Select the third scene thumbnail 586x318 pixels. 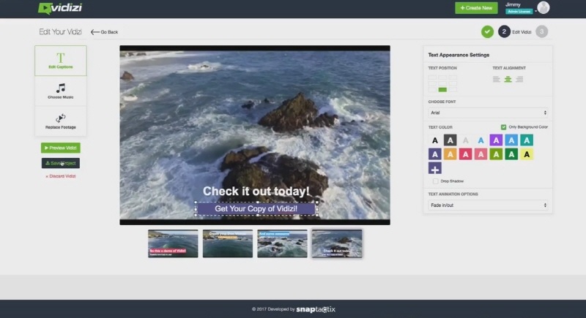click(x=282, y=243)
